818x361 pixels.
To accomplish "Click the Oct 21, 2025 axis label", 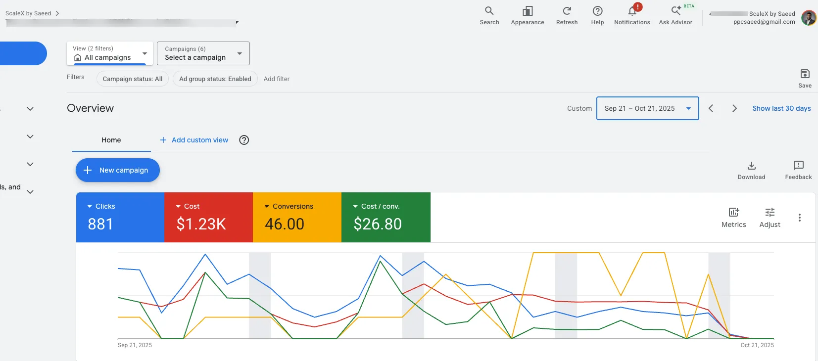I will click(757, 345).
